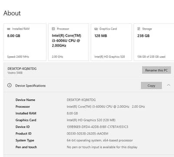Screen dimensions: 174x157
Task: Select the 138 GB of 238 GB used text
Action: 151,57
